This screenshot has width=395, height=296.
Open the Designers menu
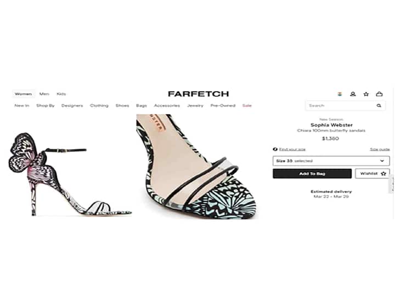(x=72, y=105)
